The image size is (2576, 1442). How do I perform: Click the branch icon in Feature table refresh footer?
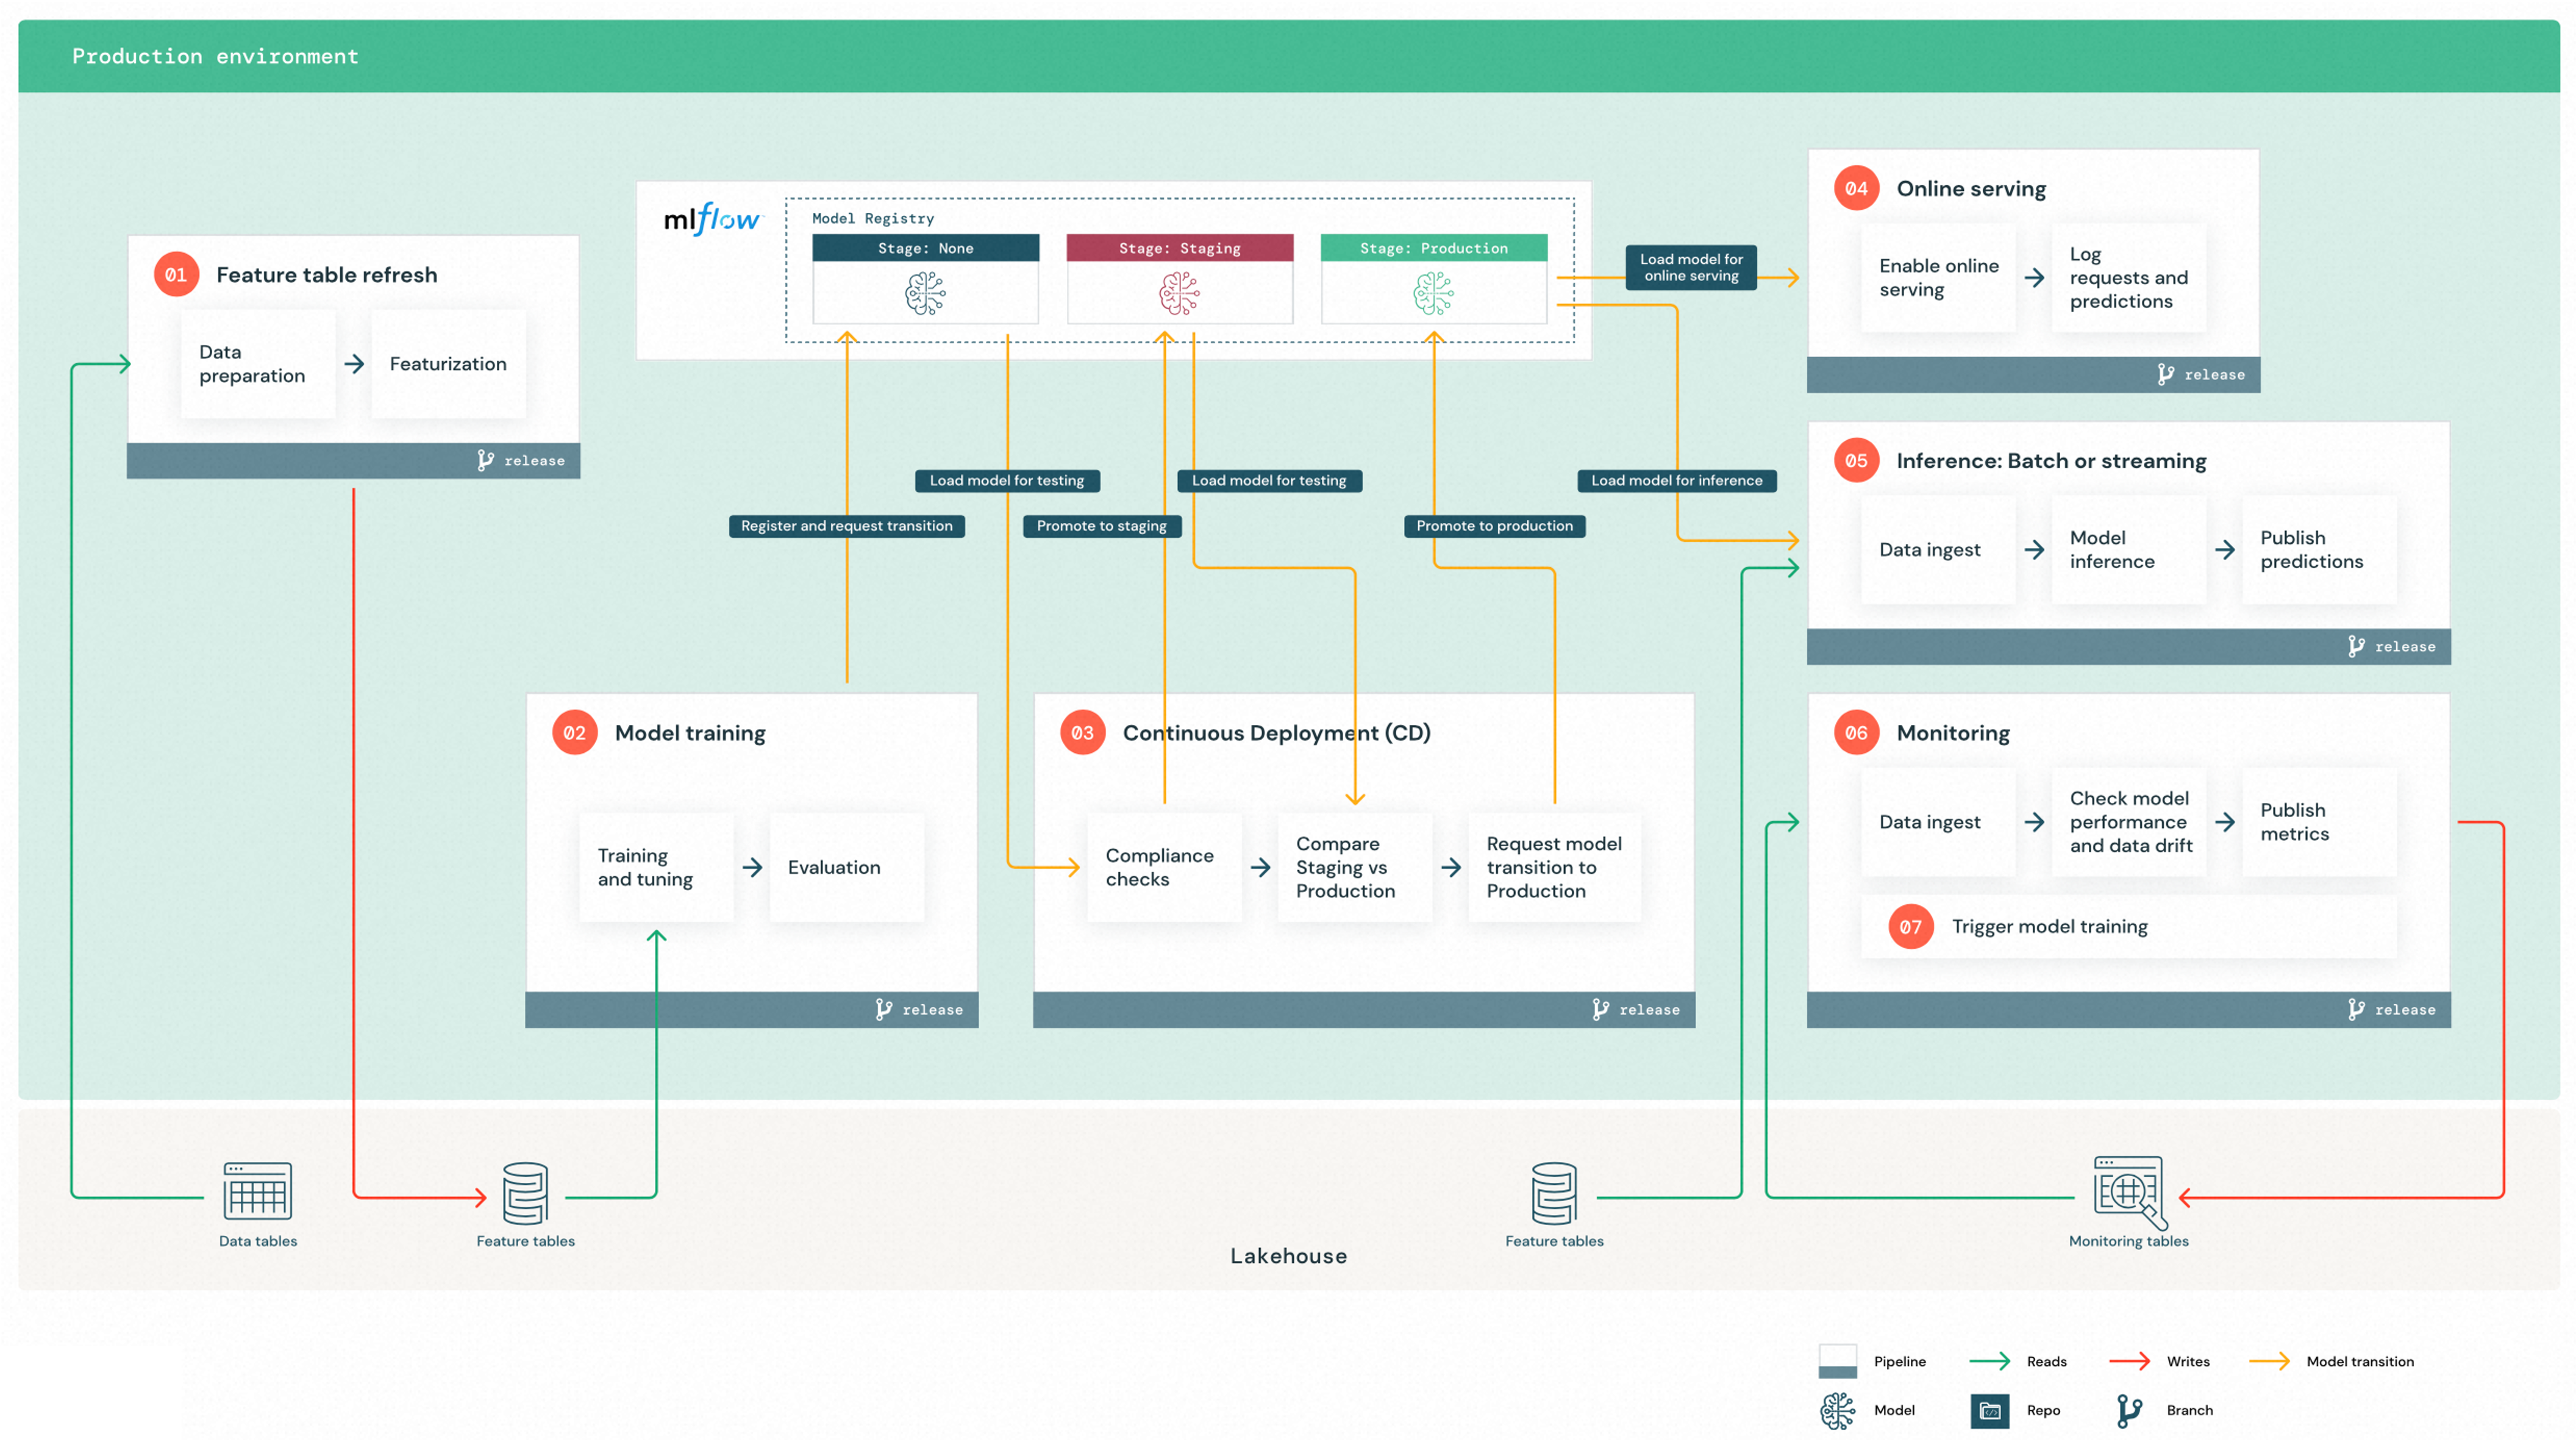(x=485, y=460)
